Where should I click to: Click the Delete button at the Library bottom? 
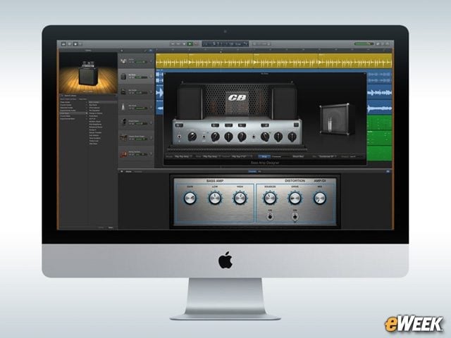(x=101, y=227)
